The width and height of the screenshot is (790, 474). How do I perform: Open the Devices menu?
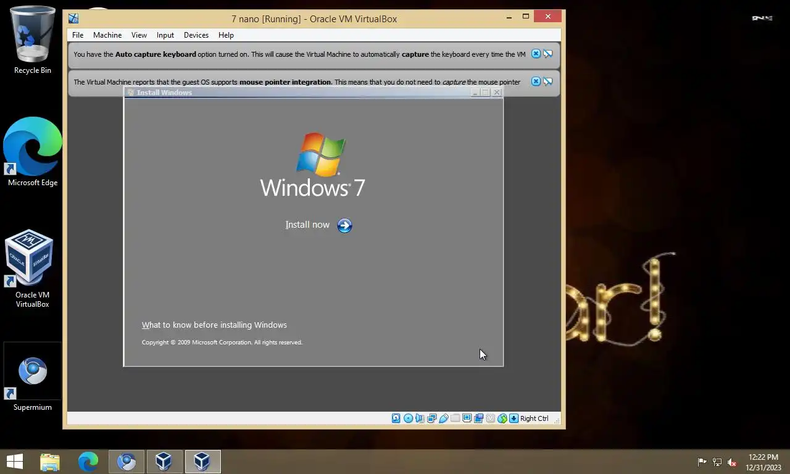pyautogui.click(x=196, y=35)
